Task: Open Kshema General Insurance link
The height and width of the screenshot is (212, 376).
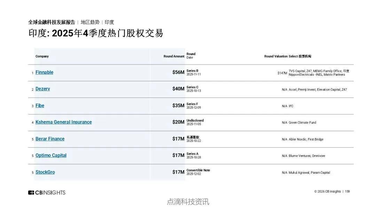Action: (64, 122)
